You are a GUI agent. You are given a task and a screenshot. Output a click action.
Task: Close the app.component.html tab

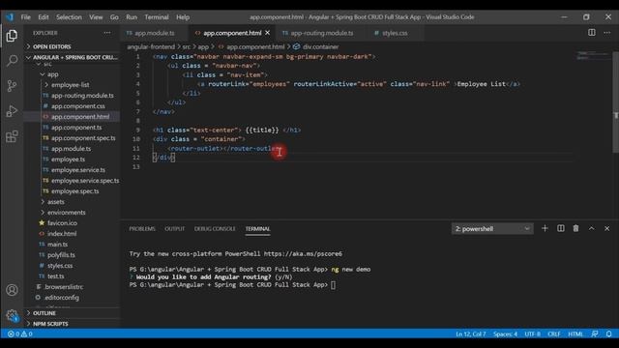(x=268, y=33)
